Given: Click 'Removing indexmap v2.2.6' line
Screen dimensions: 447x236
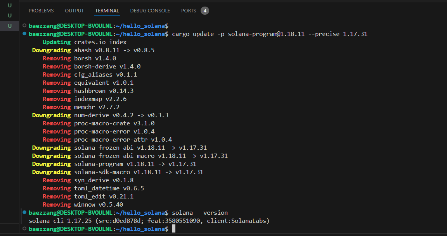Looking at the screenshot, I should [x=85, y=99].
